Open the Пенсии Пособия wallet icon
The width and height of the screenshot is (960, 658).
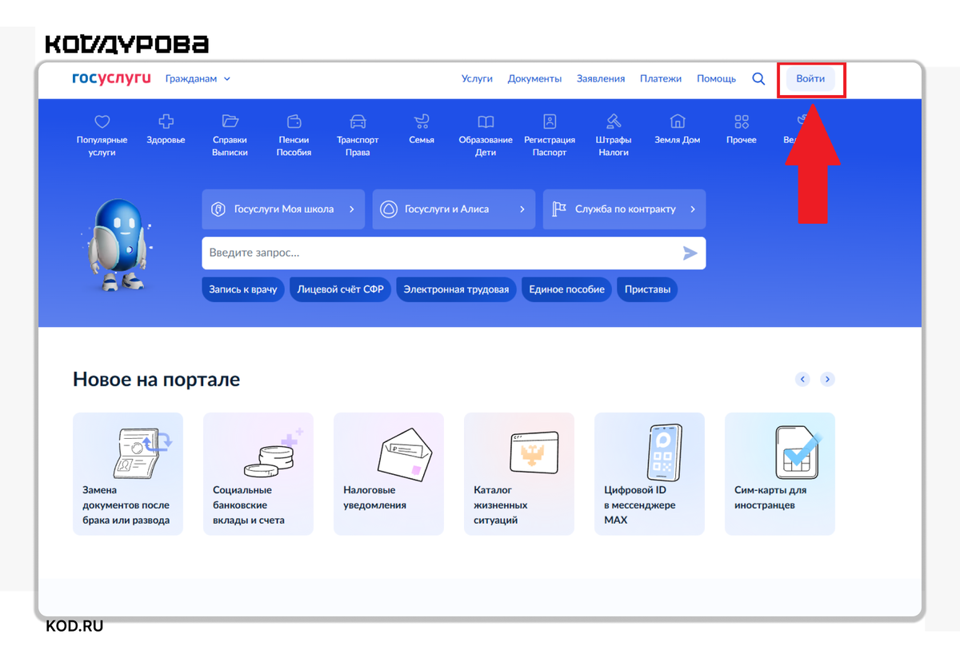point(294,122)
